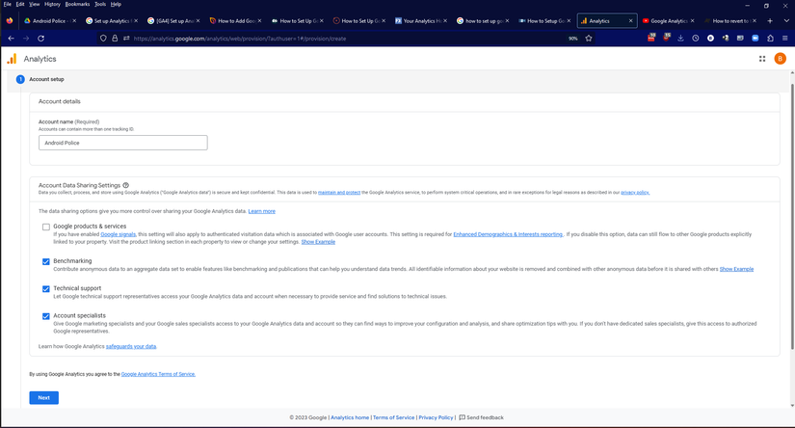Image resolution: width=795 pixels, height=428 pixels.
Task: Click the white circle extension icon
Action: (710, 38)
